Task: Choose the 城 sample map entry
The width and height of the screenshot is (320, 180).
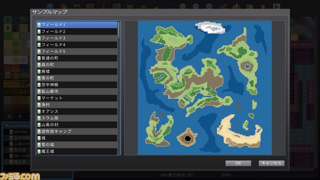Action: [77, 138]
